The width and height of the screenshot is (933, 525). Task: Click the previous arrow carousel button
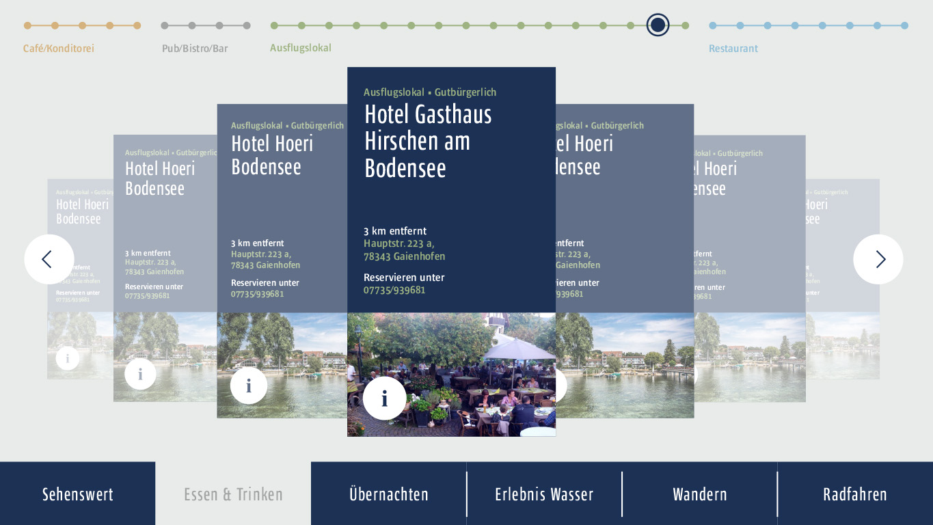[x=49, y=259]
